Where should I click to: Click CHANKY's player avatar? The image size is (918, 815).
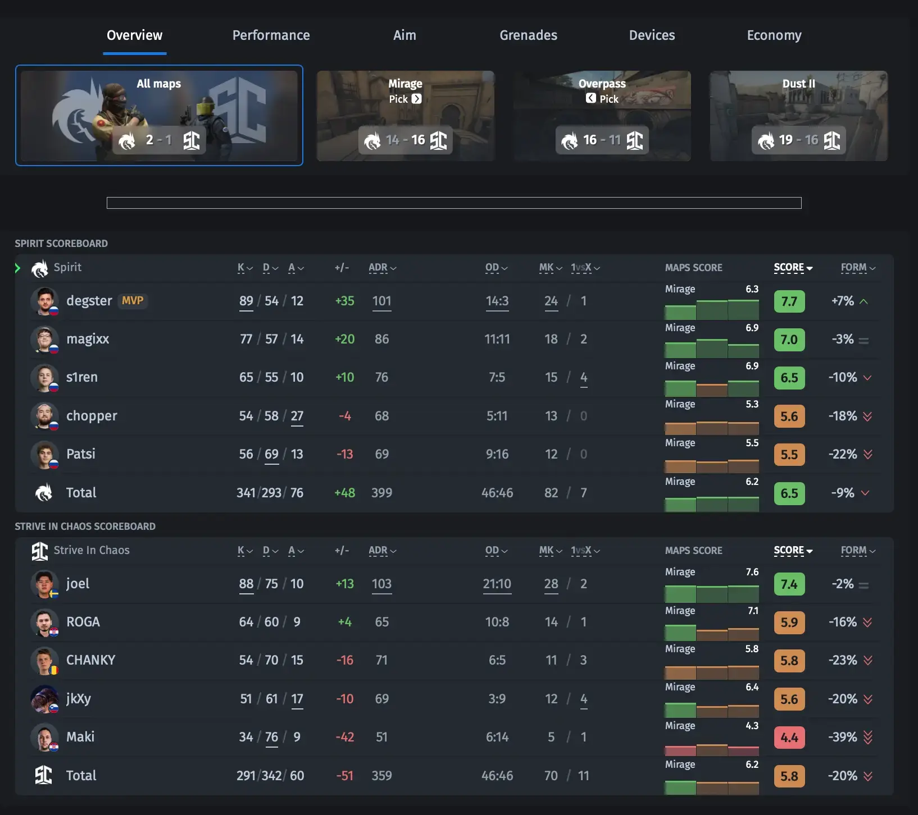[44, 660]
